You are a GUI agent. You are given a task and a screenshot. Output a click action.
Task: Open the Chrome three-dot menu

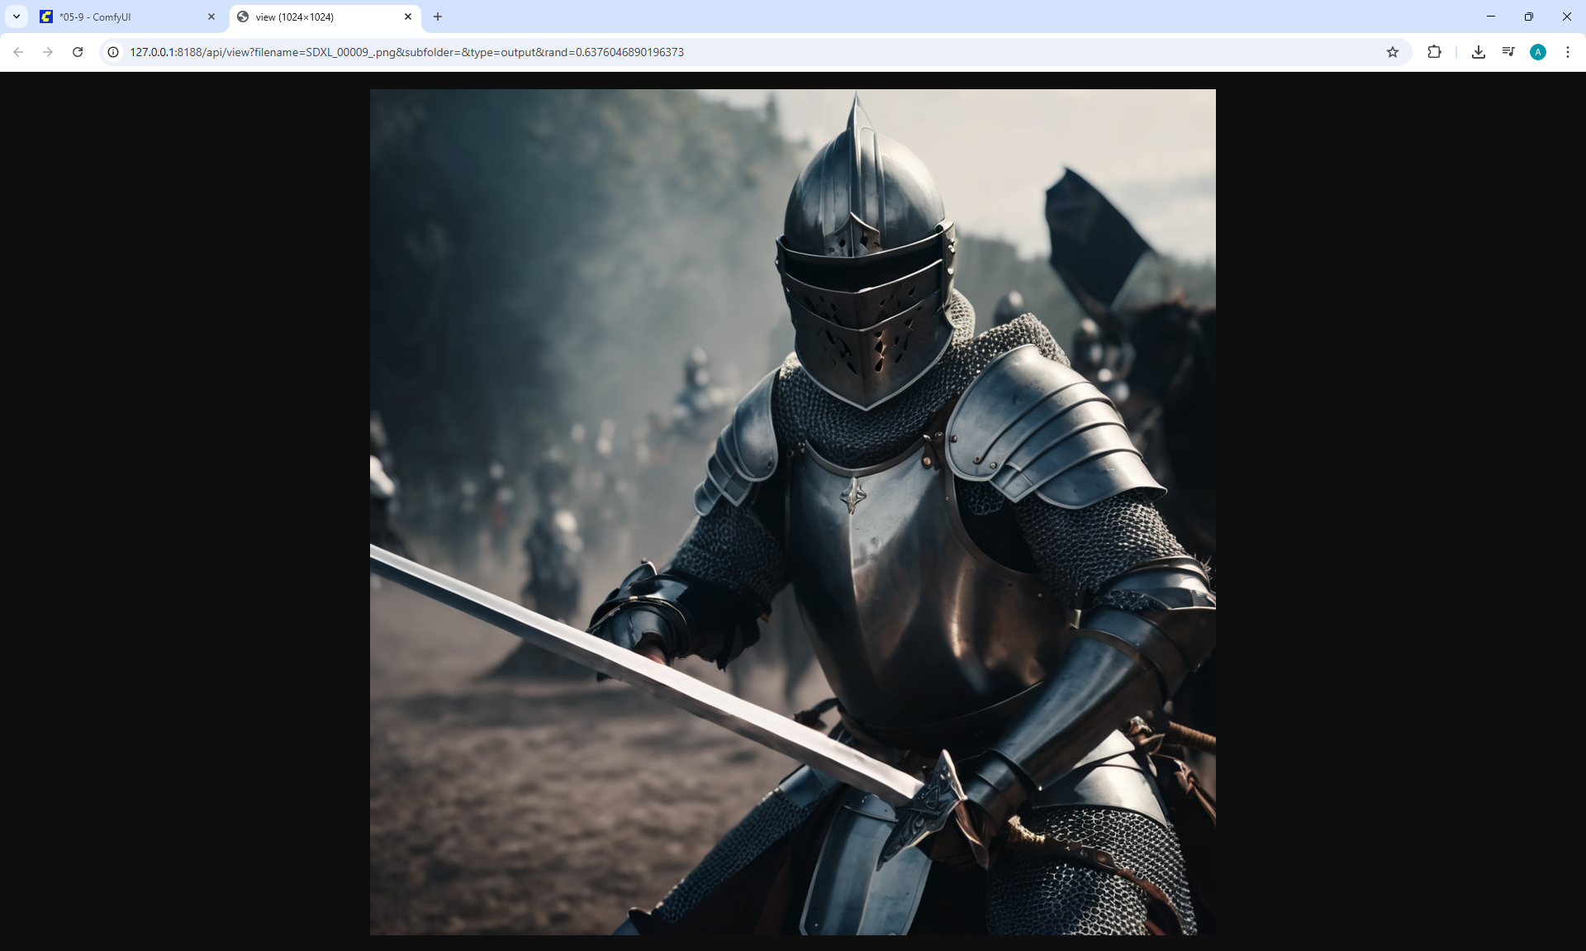[1568, 52]
